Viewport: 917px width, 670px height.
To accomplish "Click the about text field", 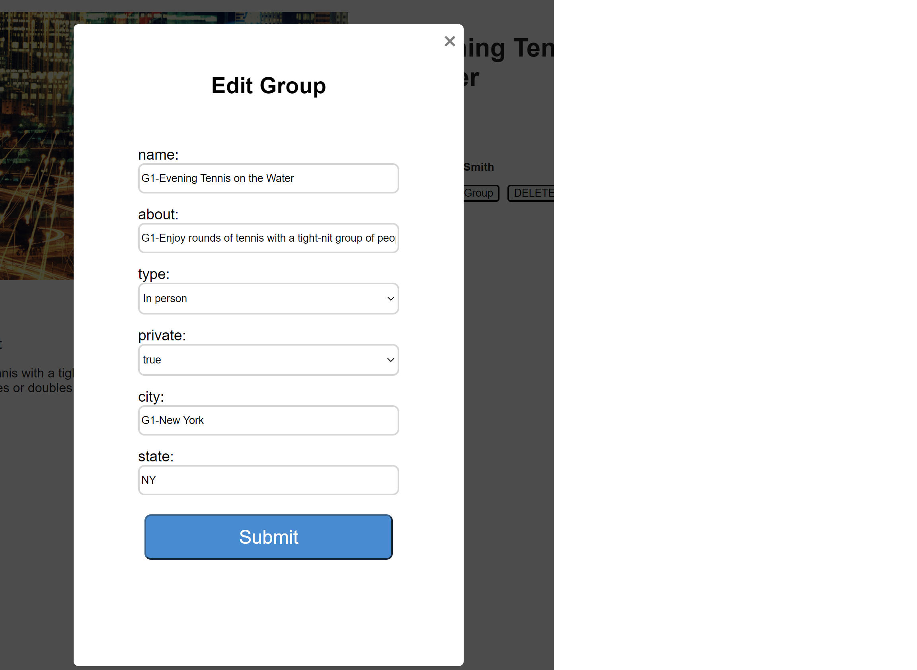I will (x=268, y=238).
